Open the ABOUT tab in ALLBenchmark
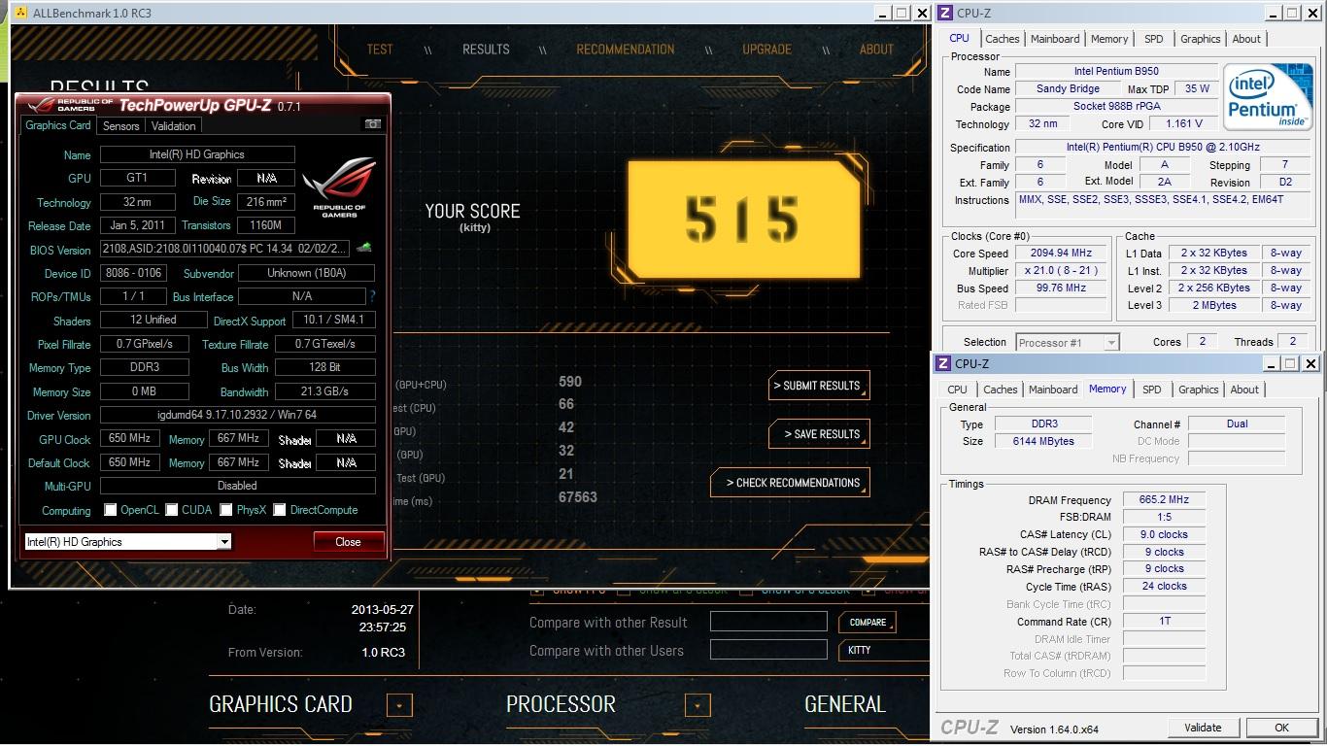 [x=876, y=50]
